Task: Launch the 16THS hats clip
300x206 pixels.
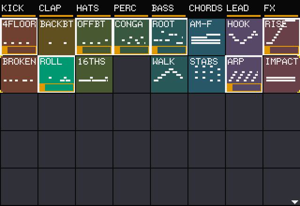Action: [x=94, y=74]
